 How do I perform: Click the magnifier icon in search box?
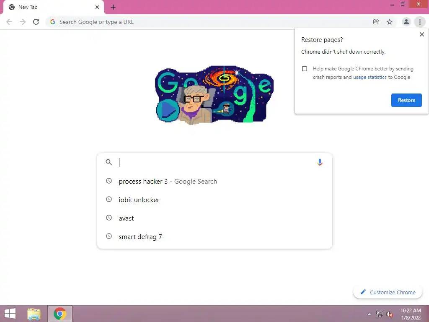(x=109, y=162)
